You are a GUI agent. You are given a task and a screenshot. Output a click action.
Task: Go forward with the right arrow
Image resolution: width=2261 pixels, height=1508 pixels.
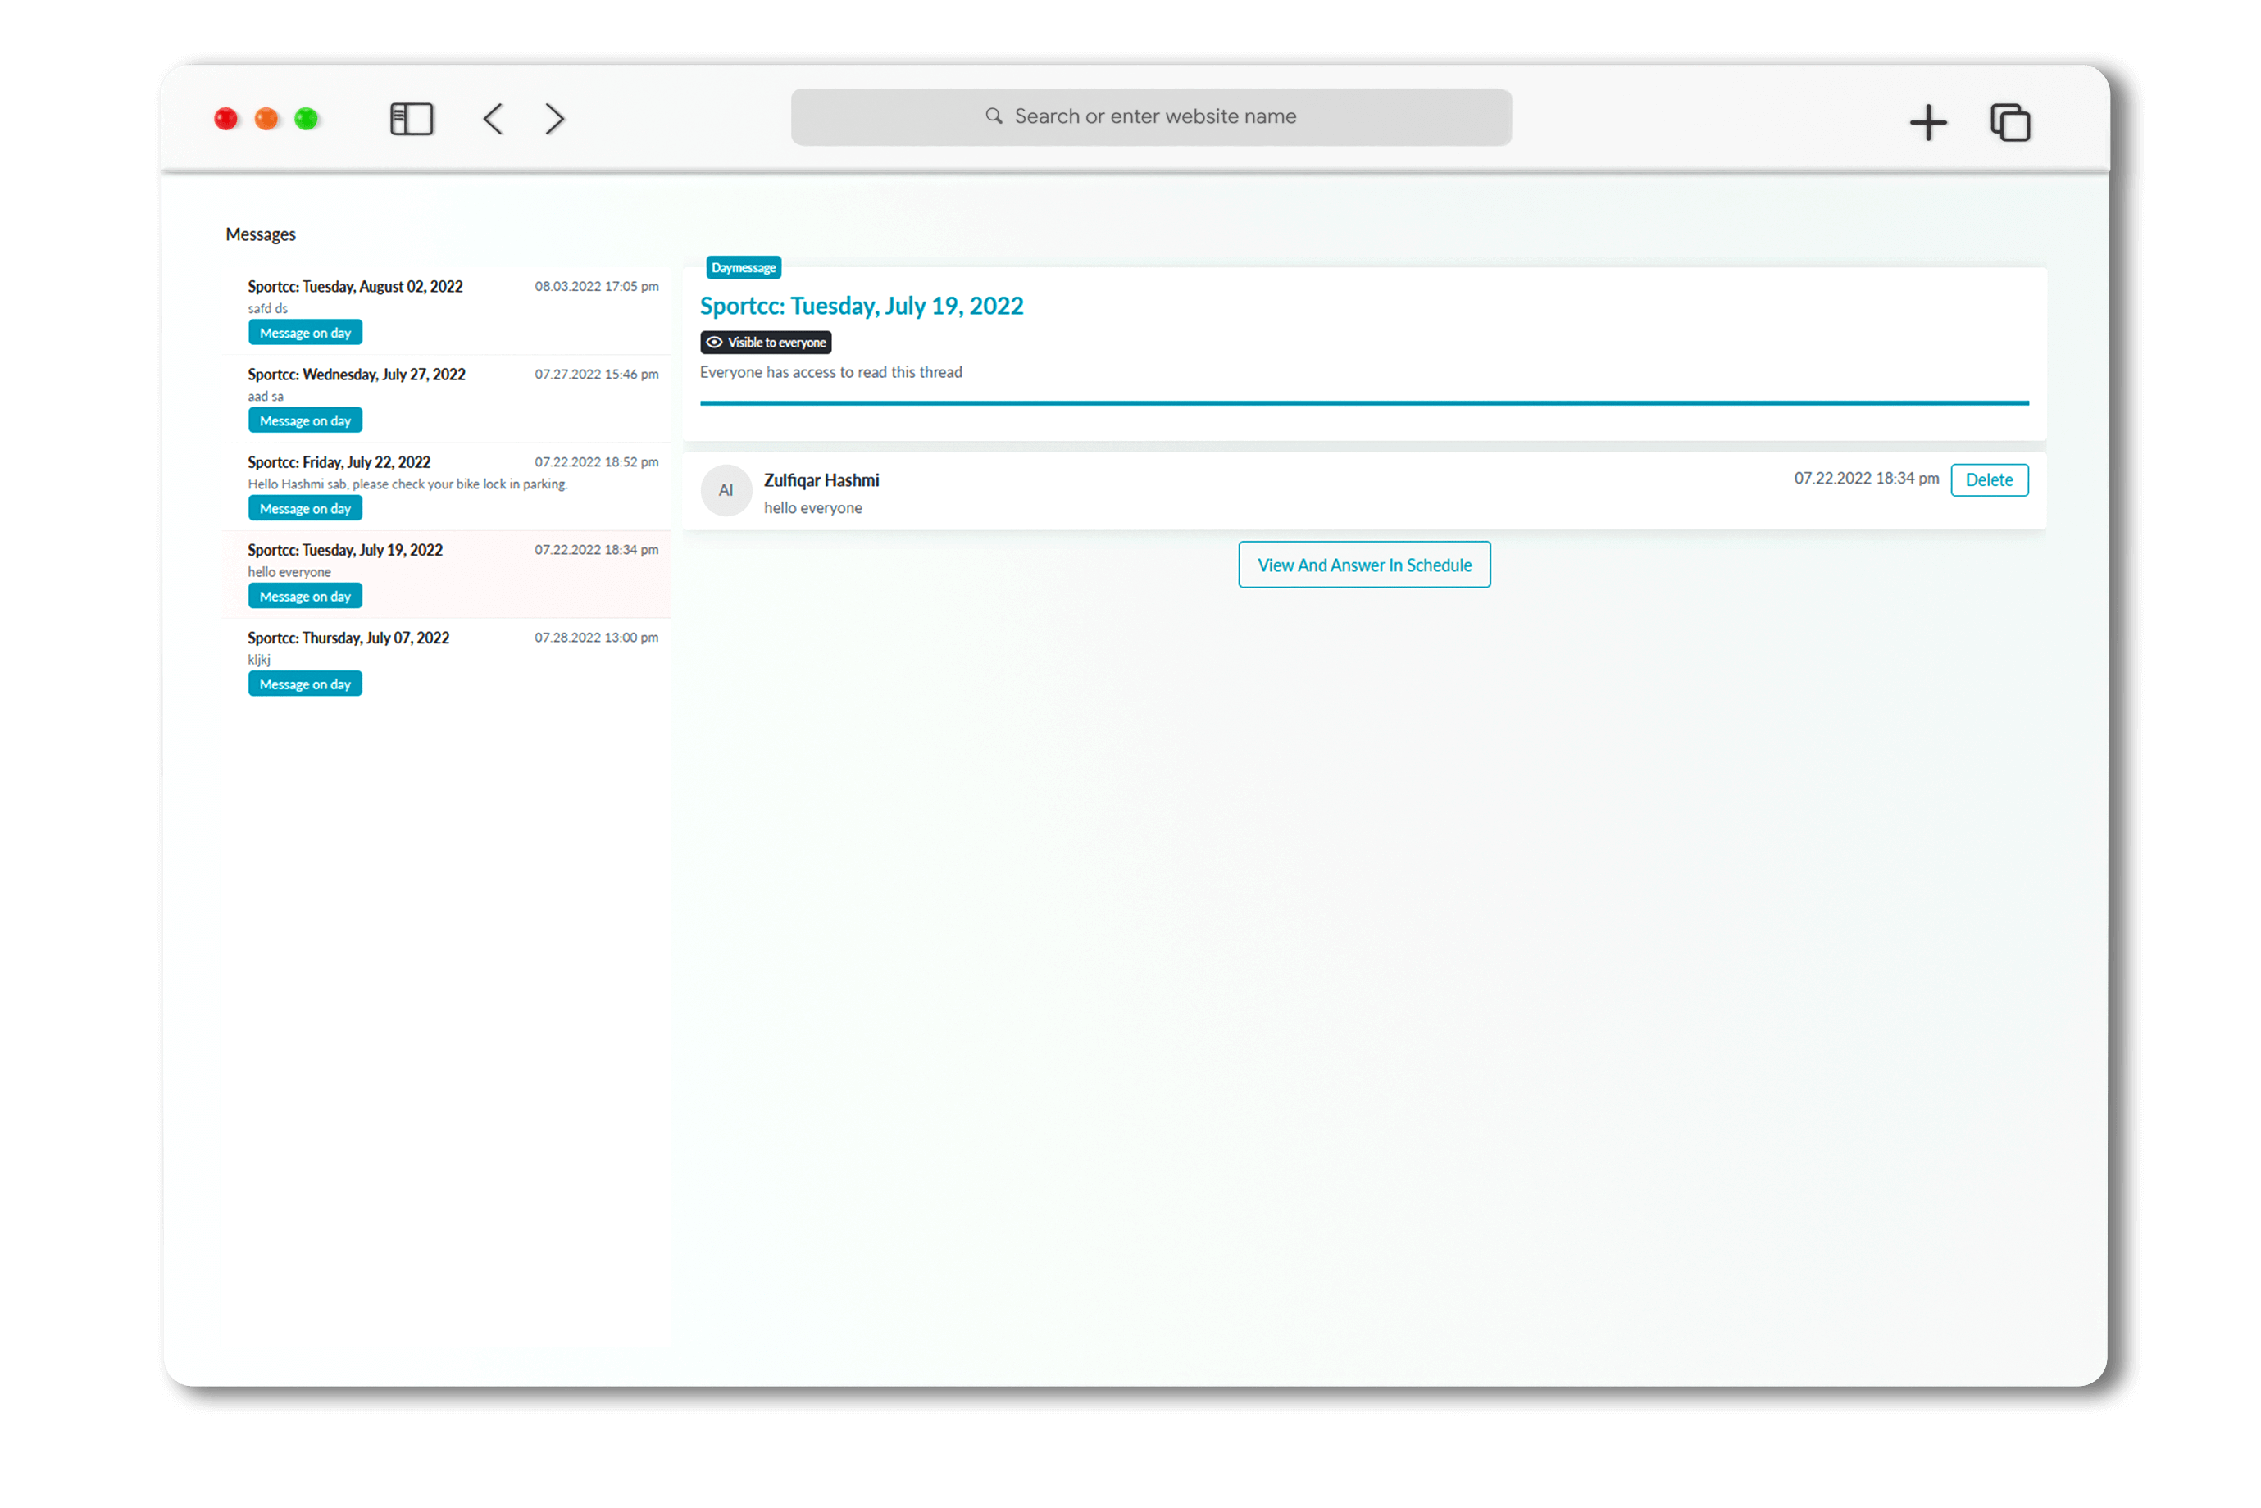tap(555, 120)
